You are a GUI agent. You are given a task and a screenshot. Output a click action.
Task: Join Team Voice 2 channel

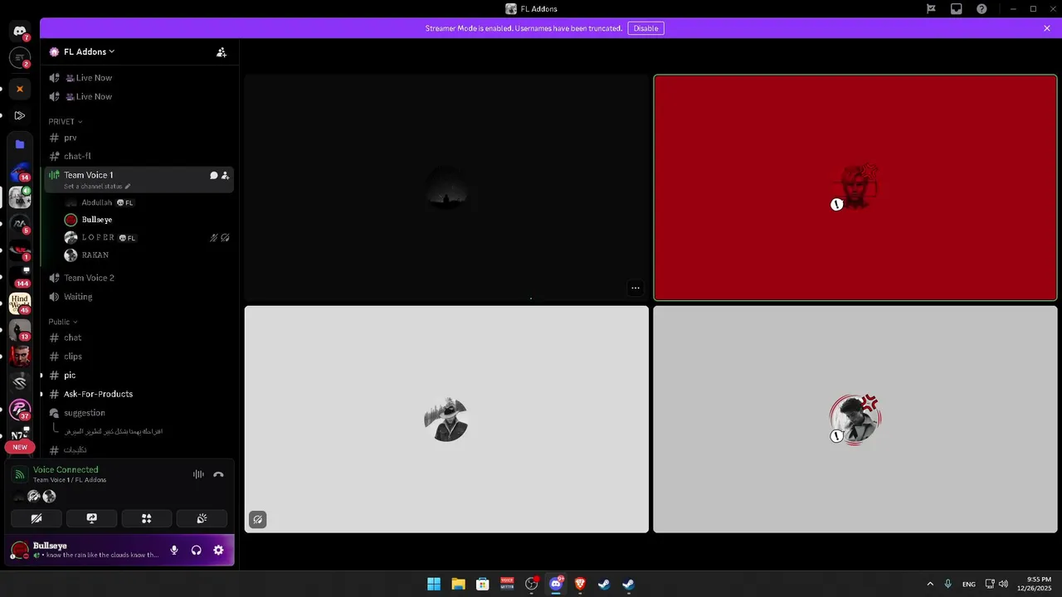tap(139, 278)
